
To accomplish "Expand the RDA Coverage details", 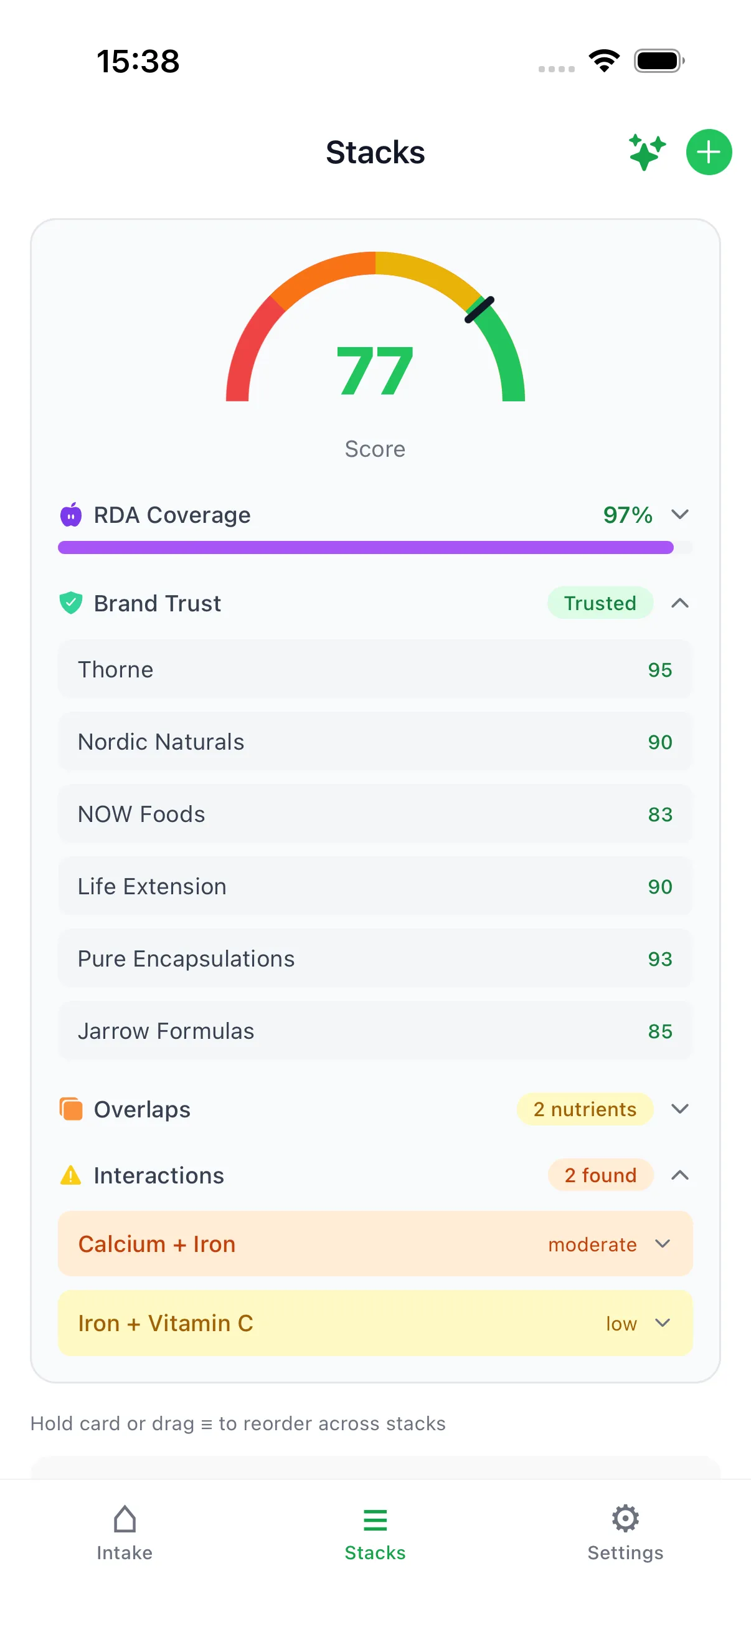I will [x=680, y=514].
